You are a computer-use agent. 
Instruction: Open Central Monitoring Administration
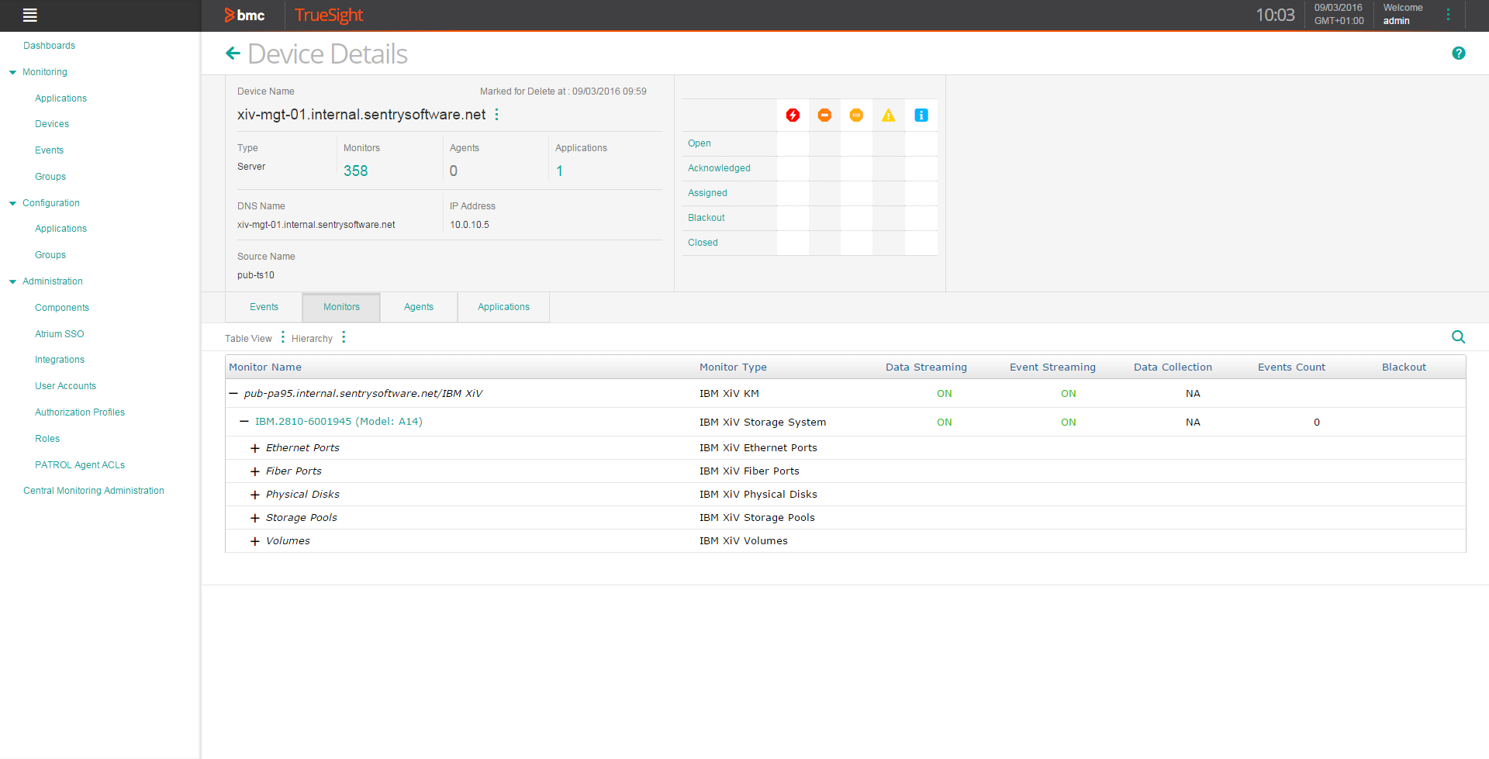click(94, 491)
